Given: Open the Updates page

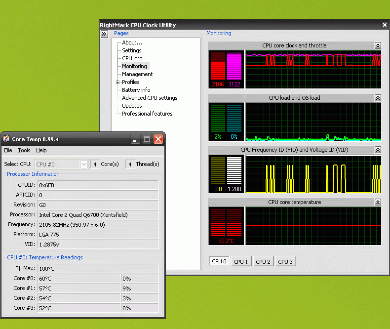Looking at the screenshot, I should click(x=132, y=106).
